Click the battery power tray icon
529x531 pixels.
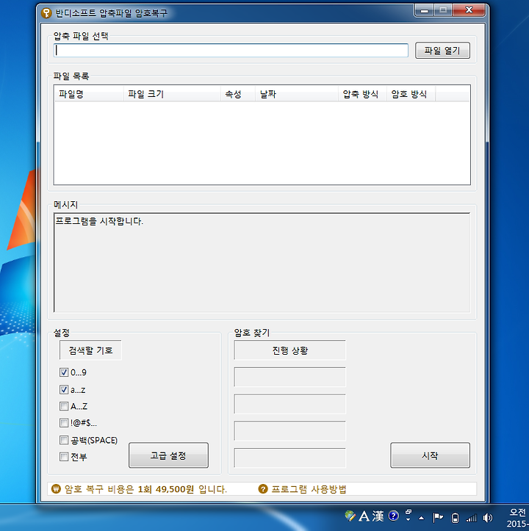click(x=455, y=518)
